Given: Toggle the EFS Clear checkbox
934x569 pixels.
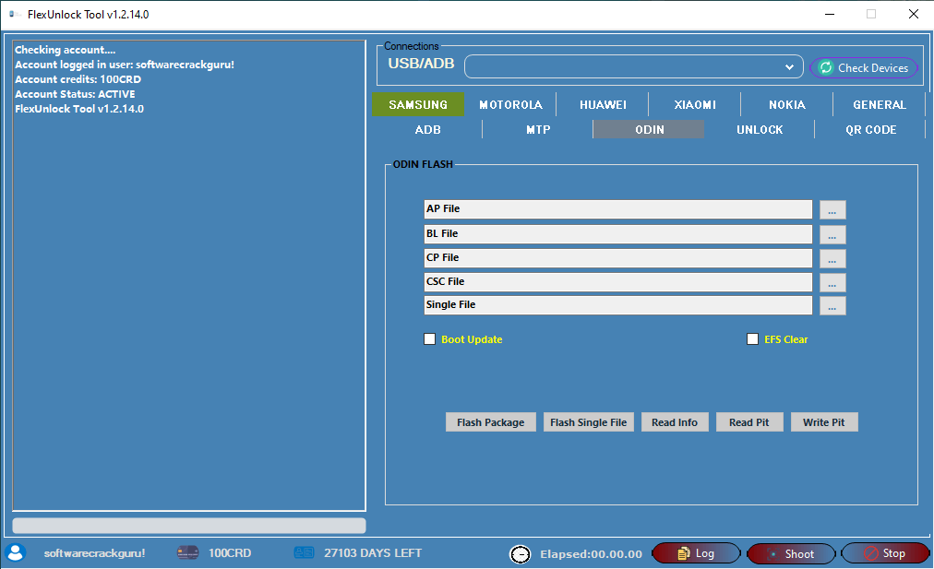Looking at the screenshot, I should click(752, 339).
